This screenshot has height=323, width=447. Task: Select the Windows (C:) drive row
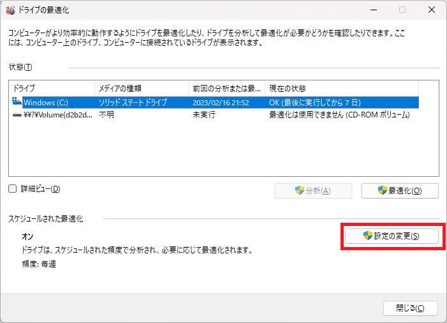216,102
